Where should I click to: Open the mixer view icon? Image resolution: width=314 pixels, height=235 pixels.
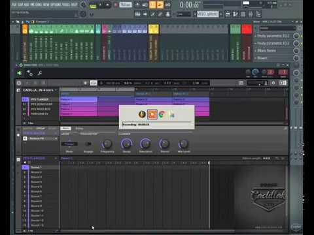[x=251, y=14]
